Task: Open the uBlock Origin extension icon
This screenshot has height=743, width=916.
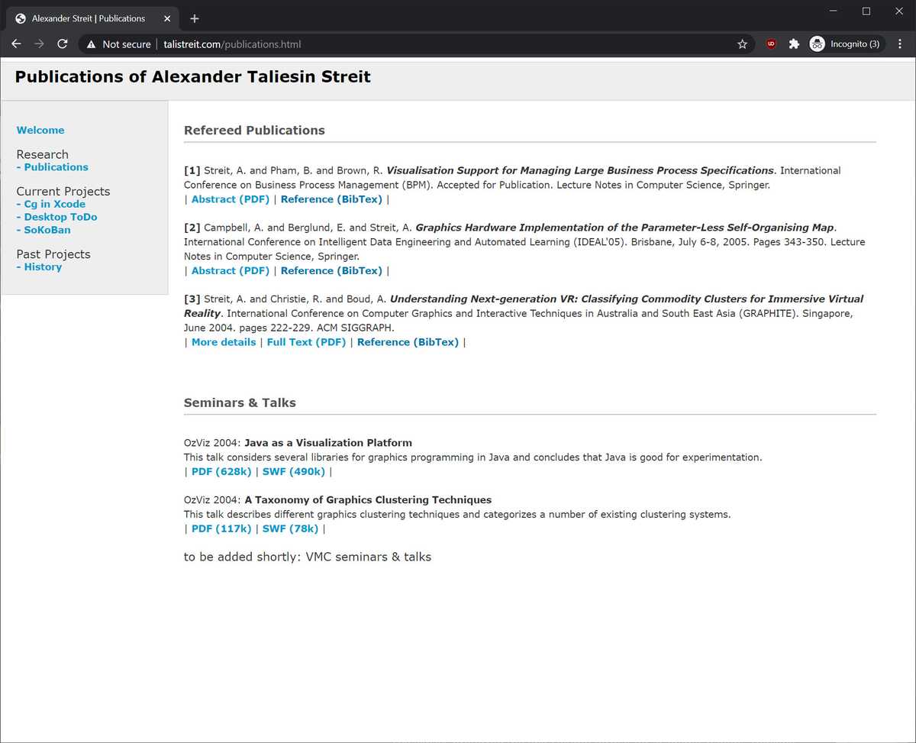Action: tap(771, 44)
